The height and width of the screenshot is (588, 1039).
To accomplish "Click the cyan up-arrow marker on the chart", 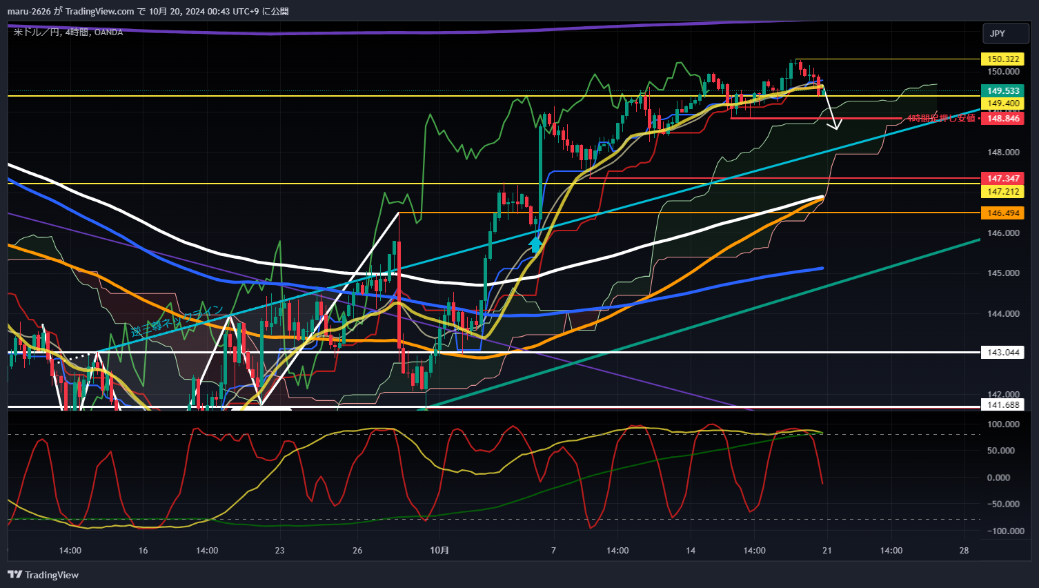I will point(535,244).
